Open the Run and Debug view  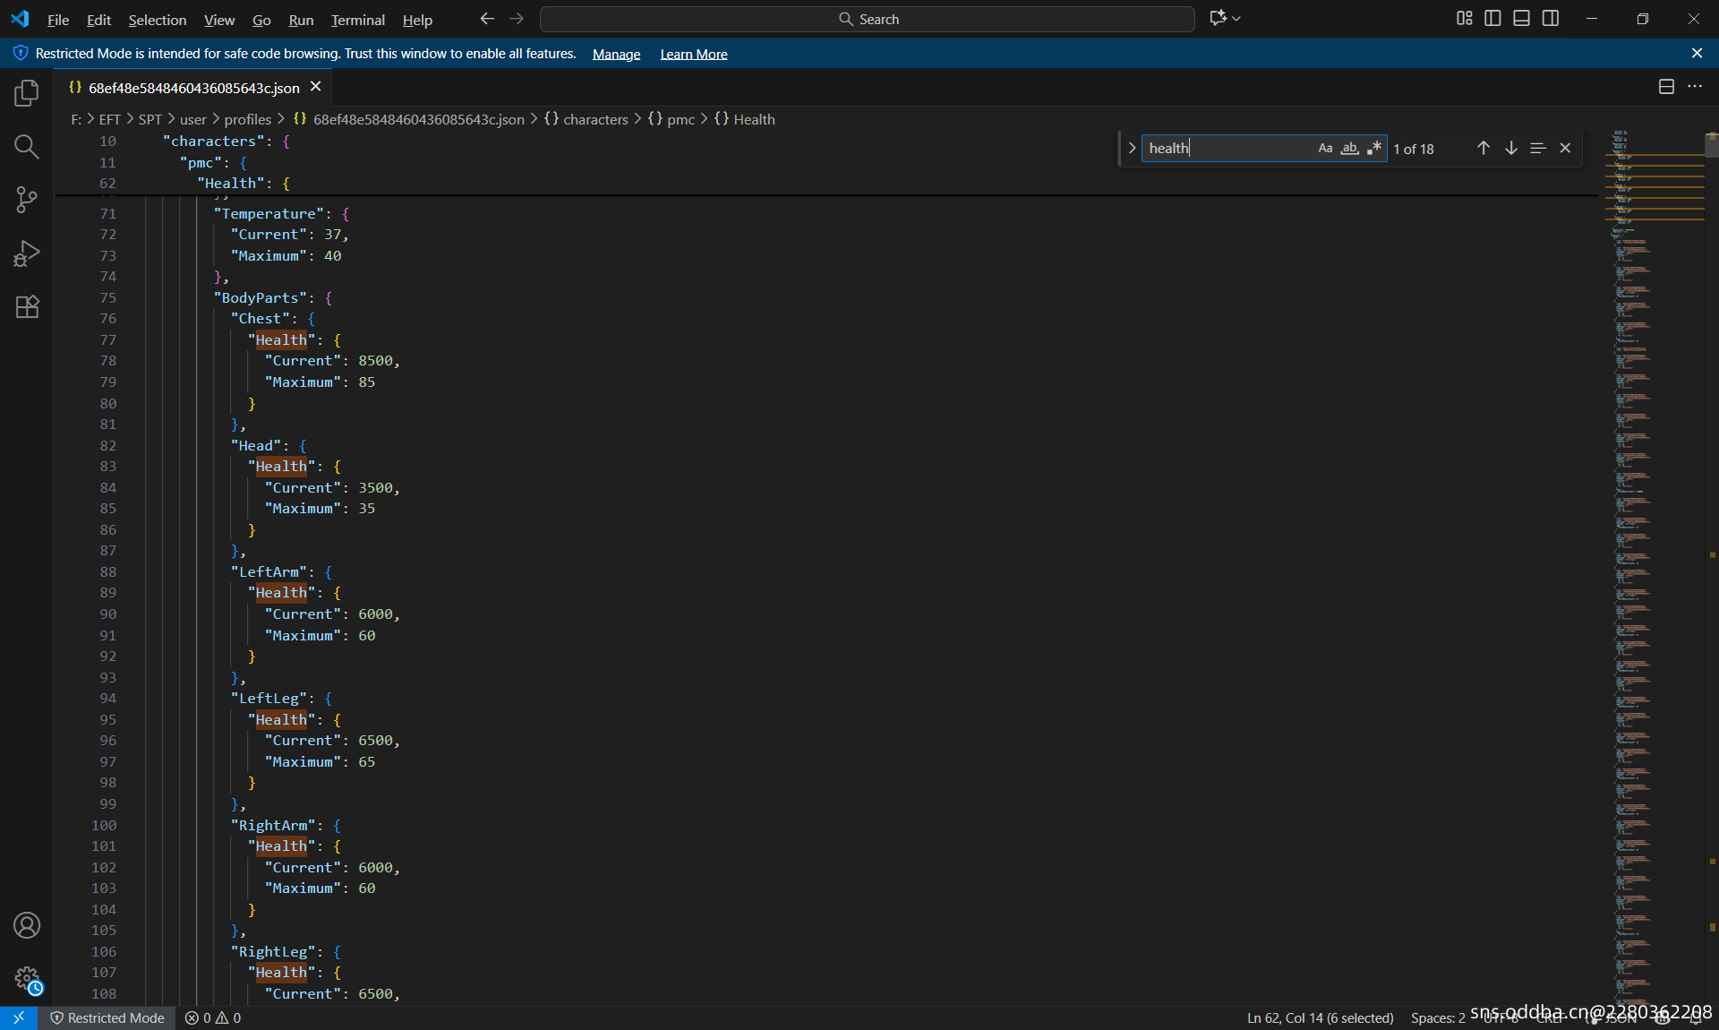[27, 253]
